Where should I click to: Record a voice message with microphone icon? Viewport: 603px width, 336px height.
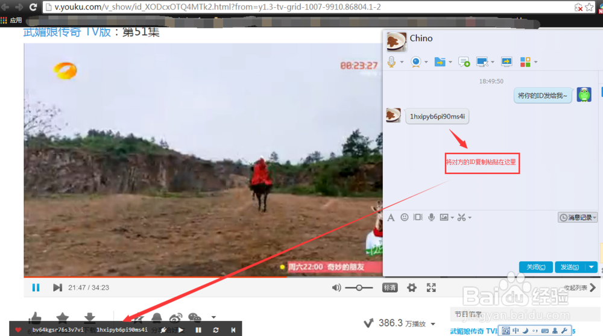coord(432,217)
